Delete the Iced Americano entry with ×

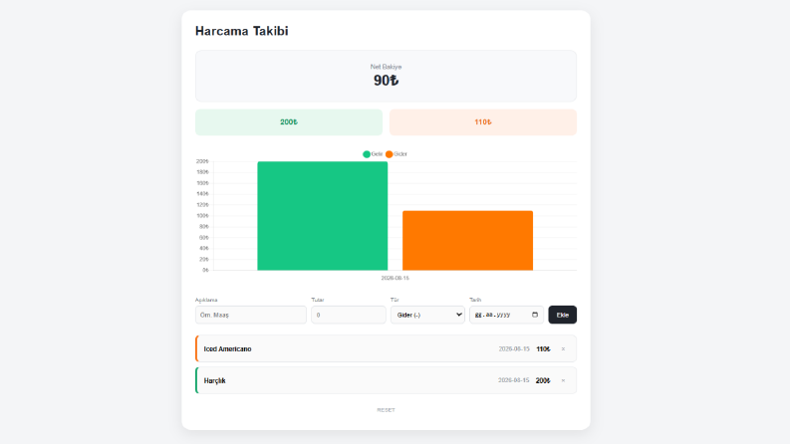coord(563,348)
